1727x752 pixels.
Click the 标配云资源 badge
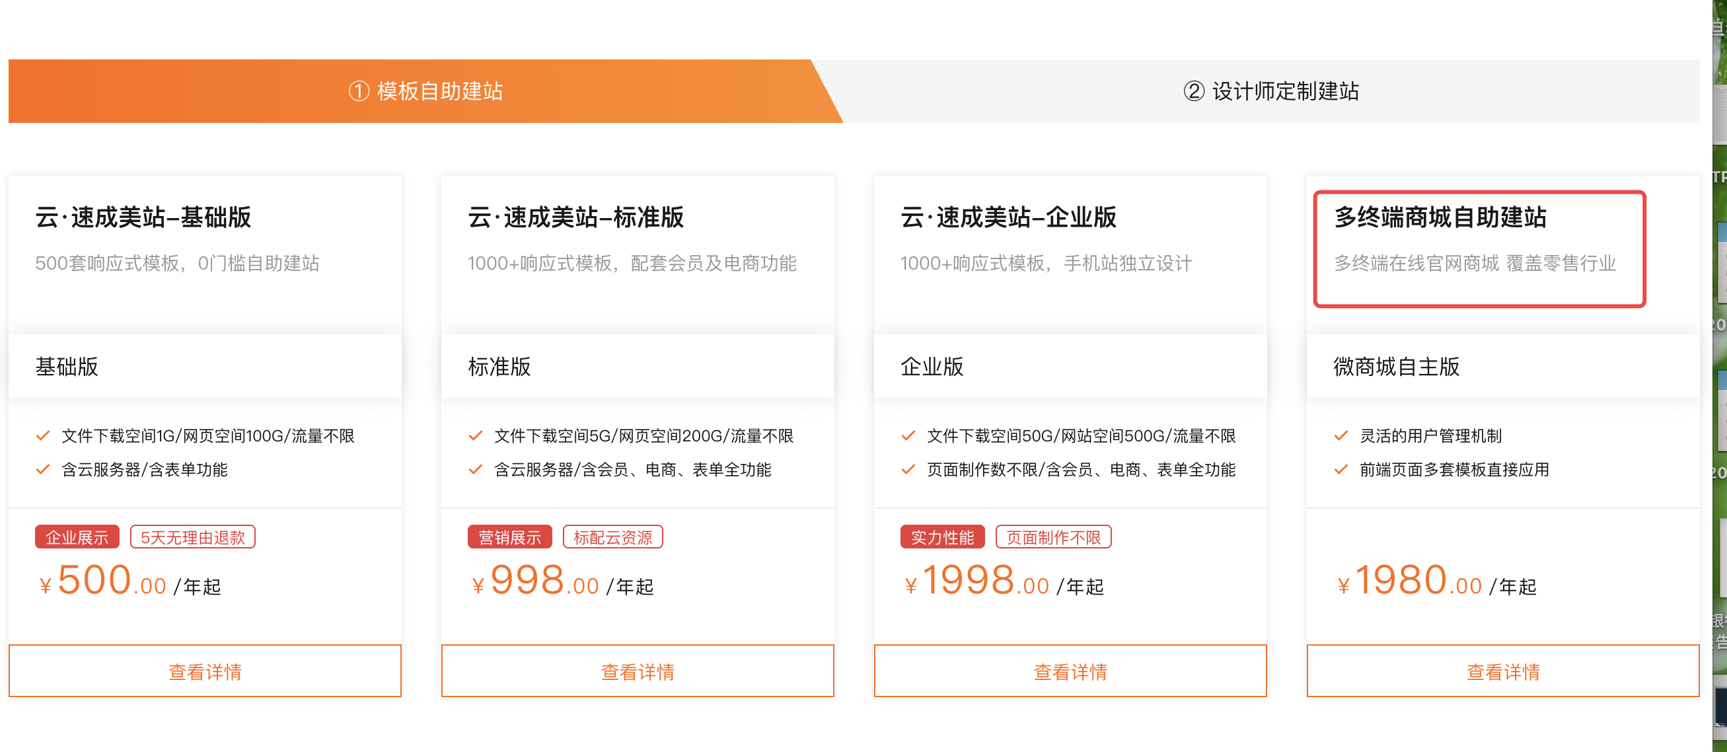click(x=612, y=537)
